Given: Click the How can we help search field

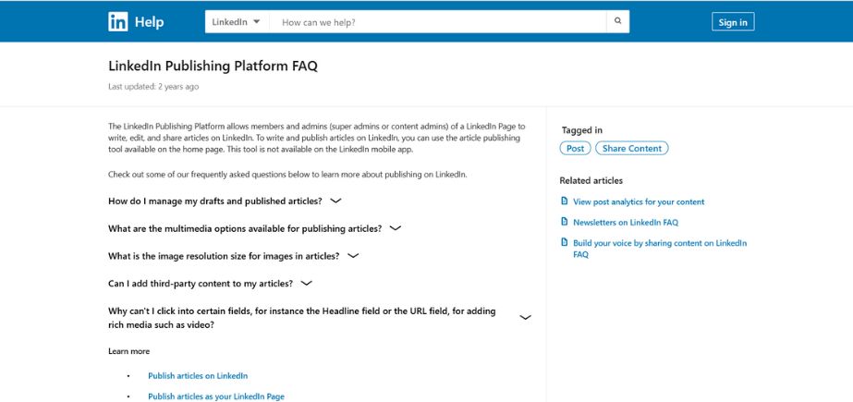Looking at the screenshot, I should [438, 22].
